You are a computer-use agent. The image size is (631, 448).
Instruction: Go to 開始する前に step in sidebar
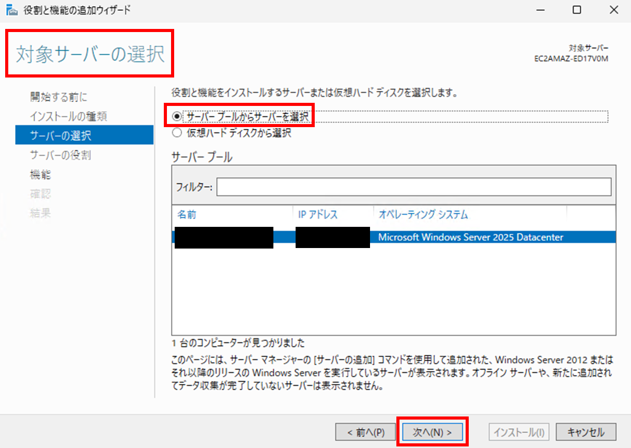[59, 97]
